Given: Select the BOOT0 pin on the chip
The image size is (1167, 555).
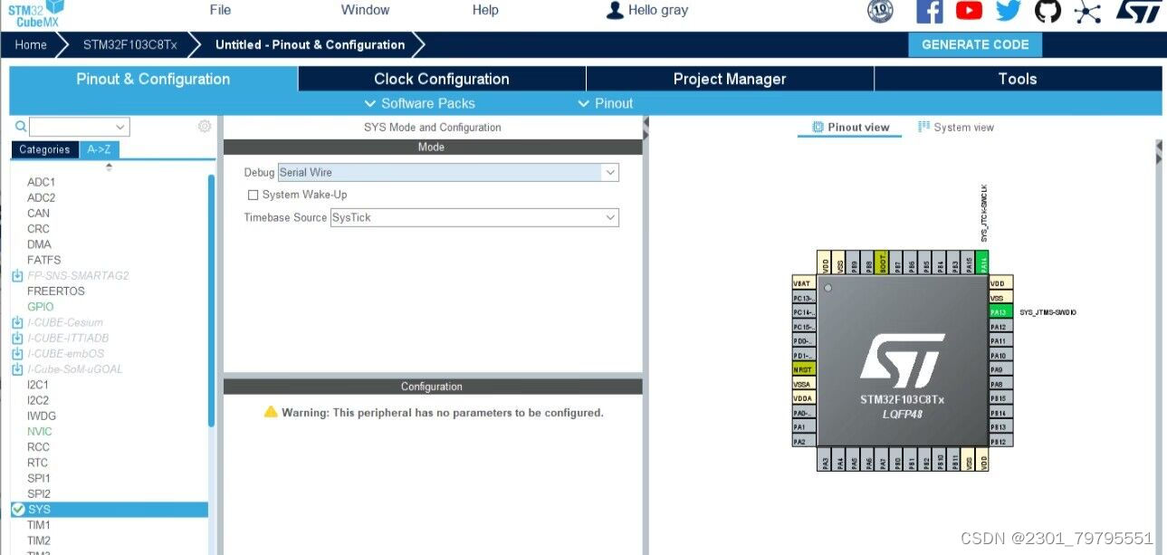Looking at the screenshot, I should [883, 263].
